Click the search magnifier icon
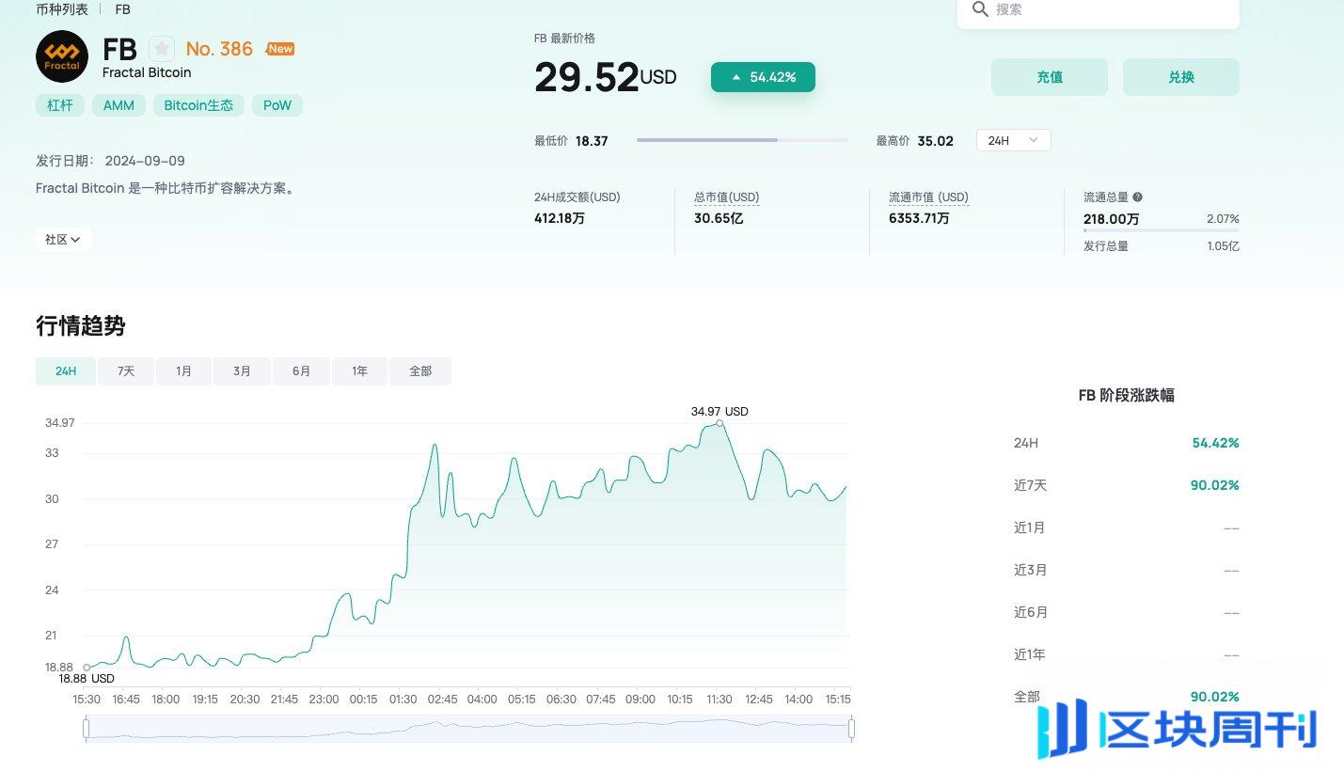 pyautogui.click(x=980, y=9)
